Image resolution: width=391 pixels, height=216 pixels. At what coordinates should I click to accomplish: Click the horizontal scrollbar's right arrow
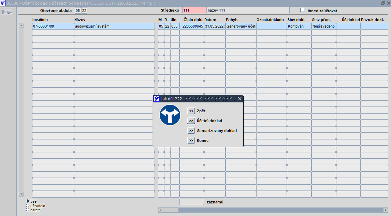[386, 210]
